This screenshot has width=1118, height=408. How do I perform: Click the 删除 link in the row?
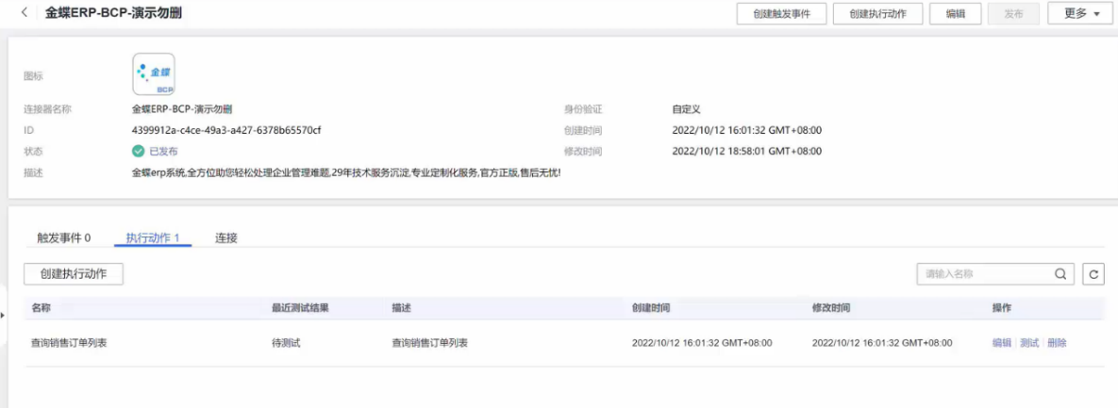1058,342
